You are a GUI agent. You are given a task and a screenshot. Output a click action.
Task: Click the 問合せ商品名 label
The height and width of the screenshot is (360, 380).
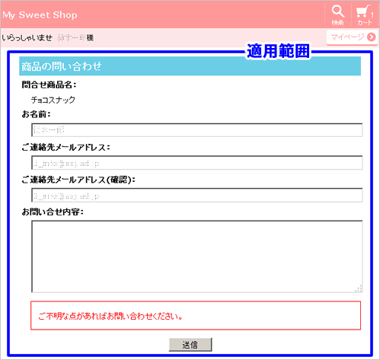49,84
